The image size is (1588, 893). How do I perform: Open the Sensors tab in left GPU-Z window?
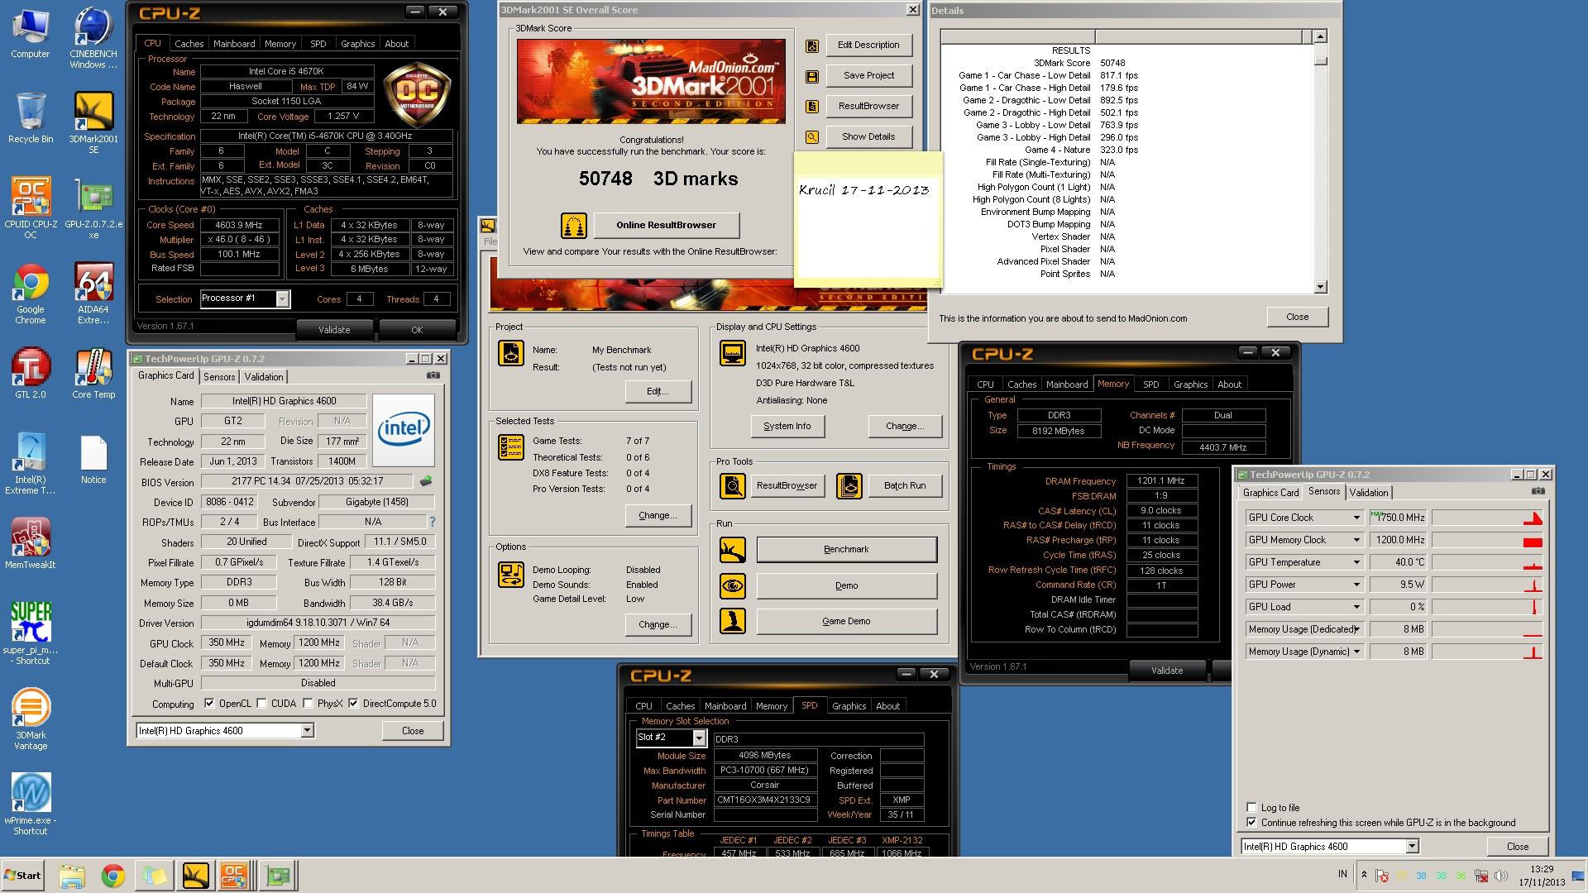[219, 377]
